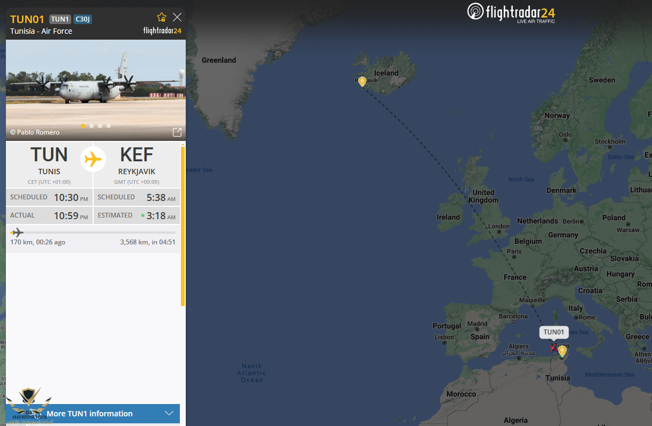This screenshot has width=652, height=426.
Task: Click the Reykjavik airport pin on the map
Action: point(362,81)
